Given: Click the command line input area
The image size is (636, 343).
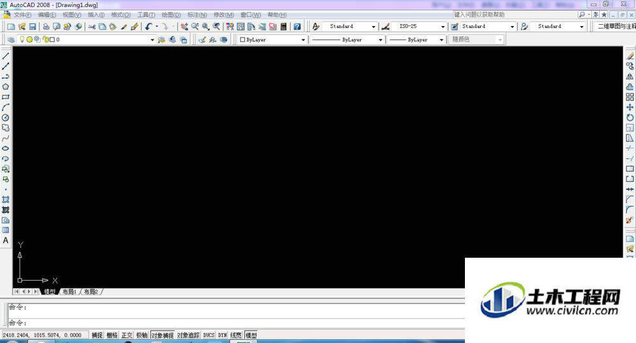Looking at the screenshot, I should [x=235, y=323].
